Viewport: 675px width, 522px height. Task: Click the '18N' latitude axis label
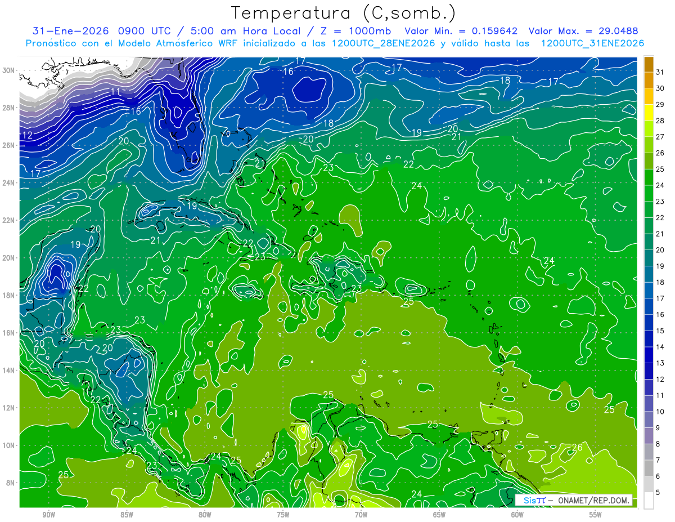pyautogui.click(x=8, y=295)
